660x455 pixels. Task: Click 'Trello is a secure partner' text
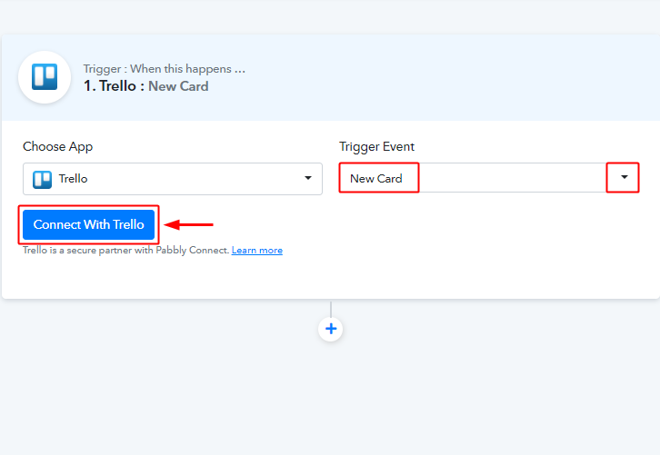pyautogui.click(x=125, y=251)
